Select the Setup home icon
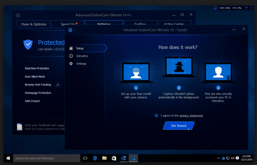The width and height of the screenshot is (257, 165). (71, 48)
